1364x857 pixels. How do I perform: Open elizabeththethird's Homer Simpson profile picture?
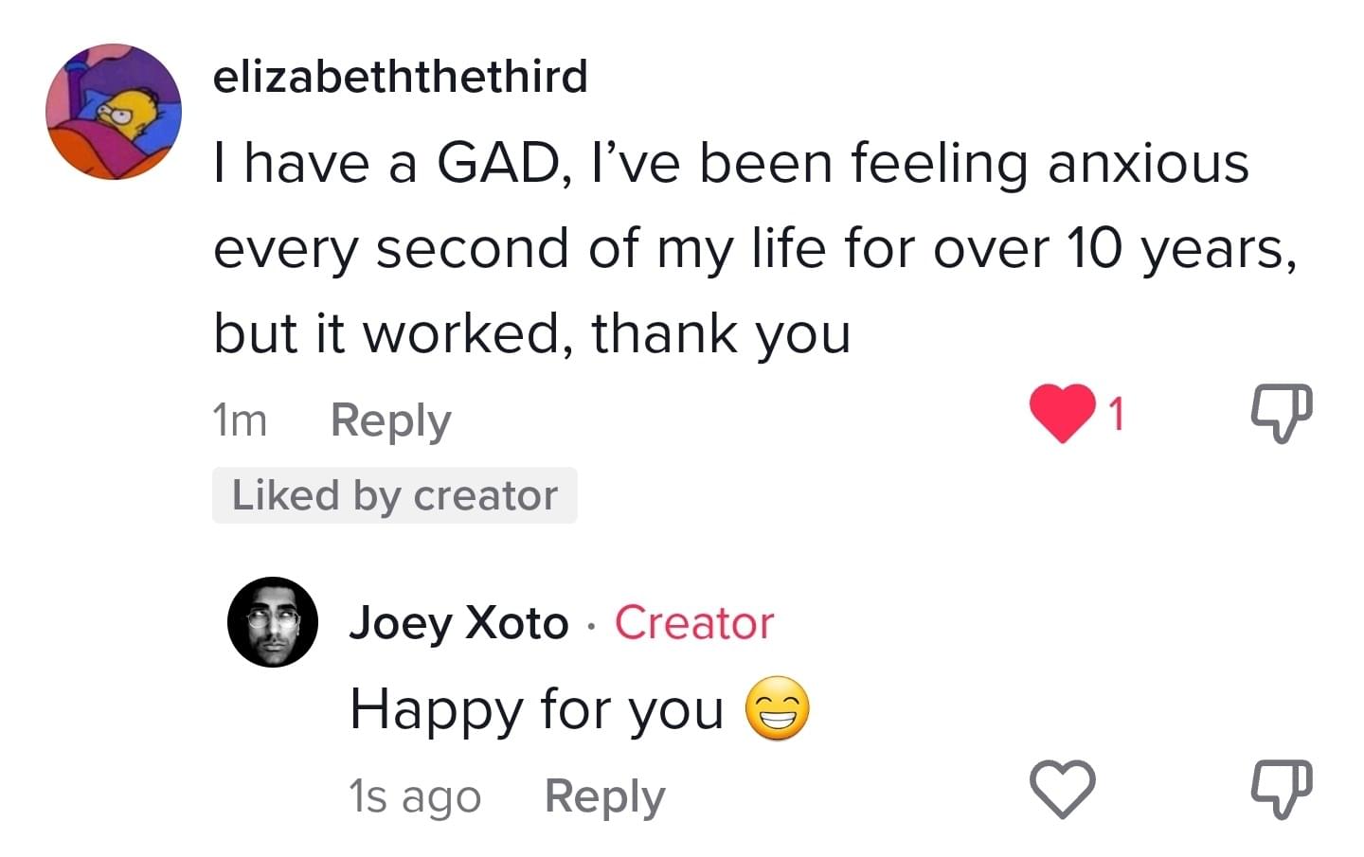pos(114,112)
